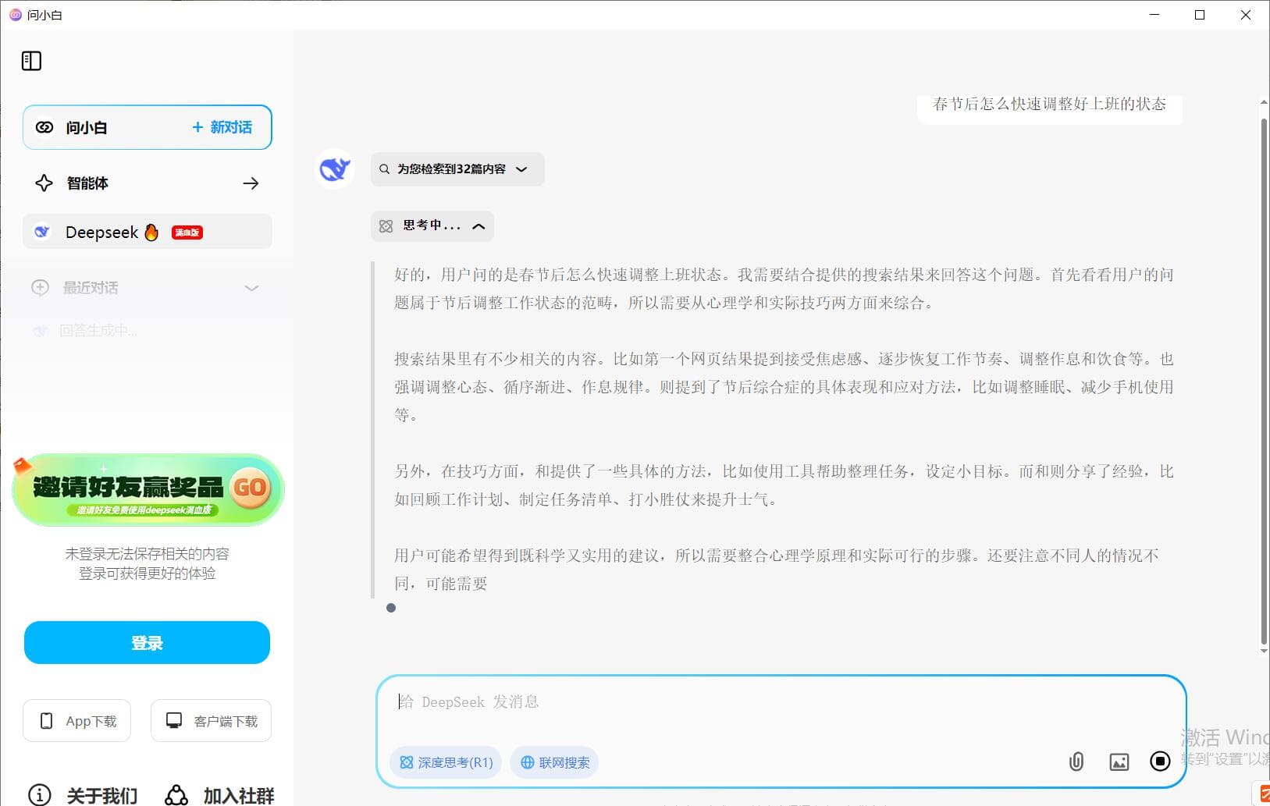Attach a file with the paperclip icon
The height and width of the screenshot is (806, 1270).
[1076, 762]
